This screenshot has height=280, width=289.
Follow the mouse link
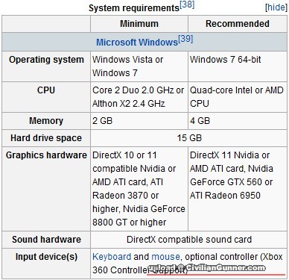165,257
